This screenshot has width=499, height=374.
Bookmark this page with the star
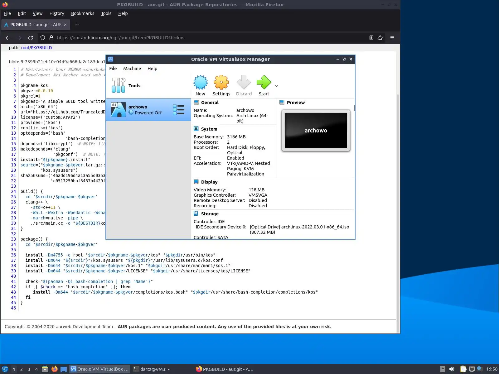pos(380,38)
